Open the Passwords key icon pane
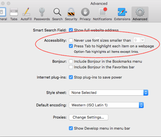The width and height of the screenshot is (161, 137). pyautogui.click(x=42, y=14)
